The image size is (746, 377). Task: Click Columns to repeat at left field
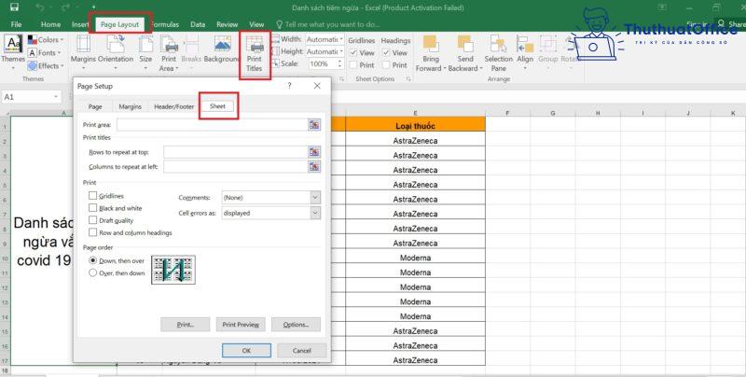[236, 167]
